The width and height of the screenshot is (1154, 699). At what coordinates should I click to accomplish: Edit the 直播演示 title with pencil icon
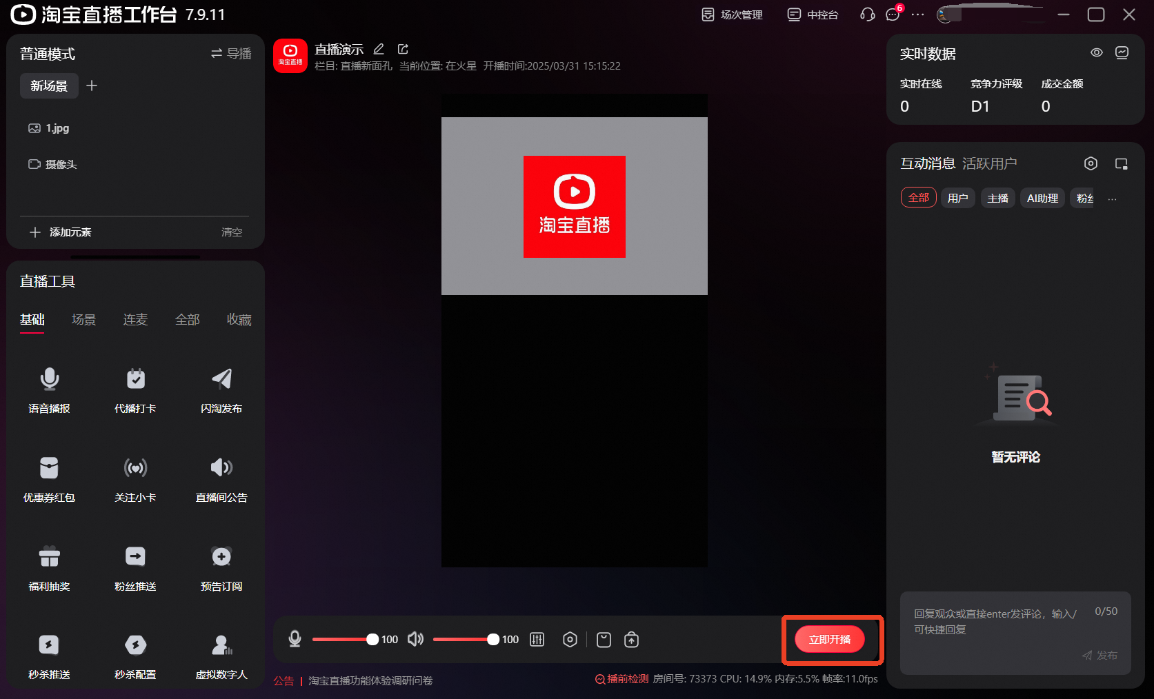pos(379,49)
